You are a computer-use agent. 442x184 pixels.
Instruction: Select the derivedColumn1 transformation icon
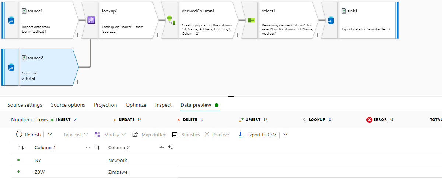(x=171, y=21)
